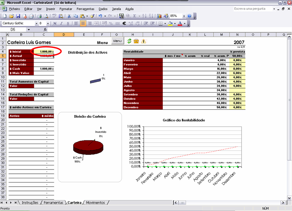Paste from the clipboard
292x211 pixels.
pos(82,16)
